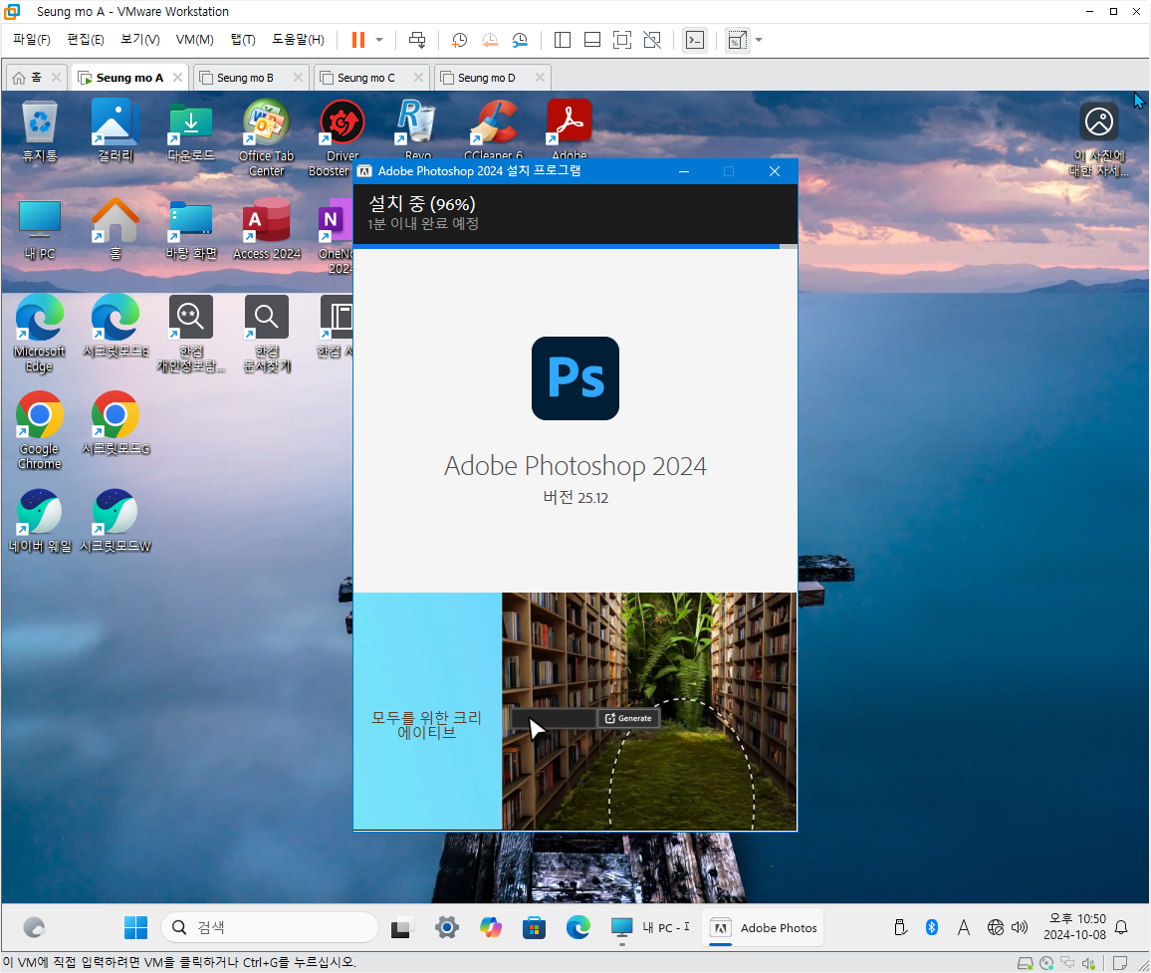1151x973 pixels.
Task: Open the Bluetooth tray icon
Action: tap(932, 927)
